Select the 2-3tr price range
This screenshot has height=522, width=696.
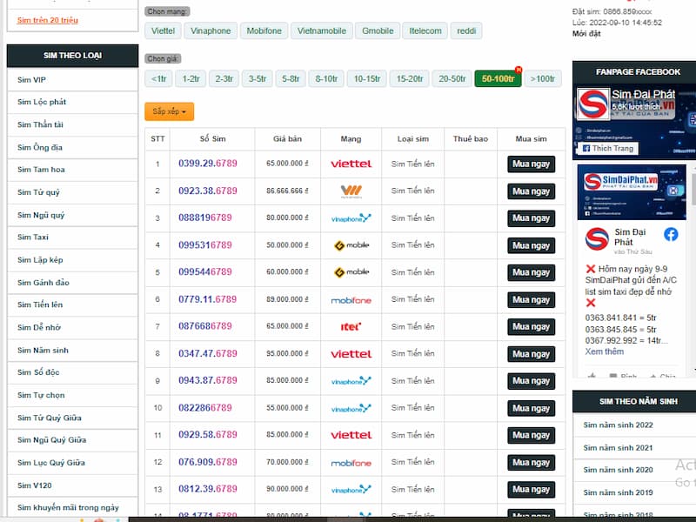224,79
